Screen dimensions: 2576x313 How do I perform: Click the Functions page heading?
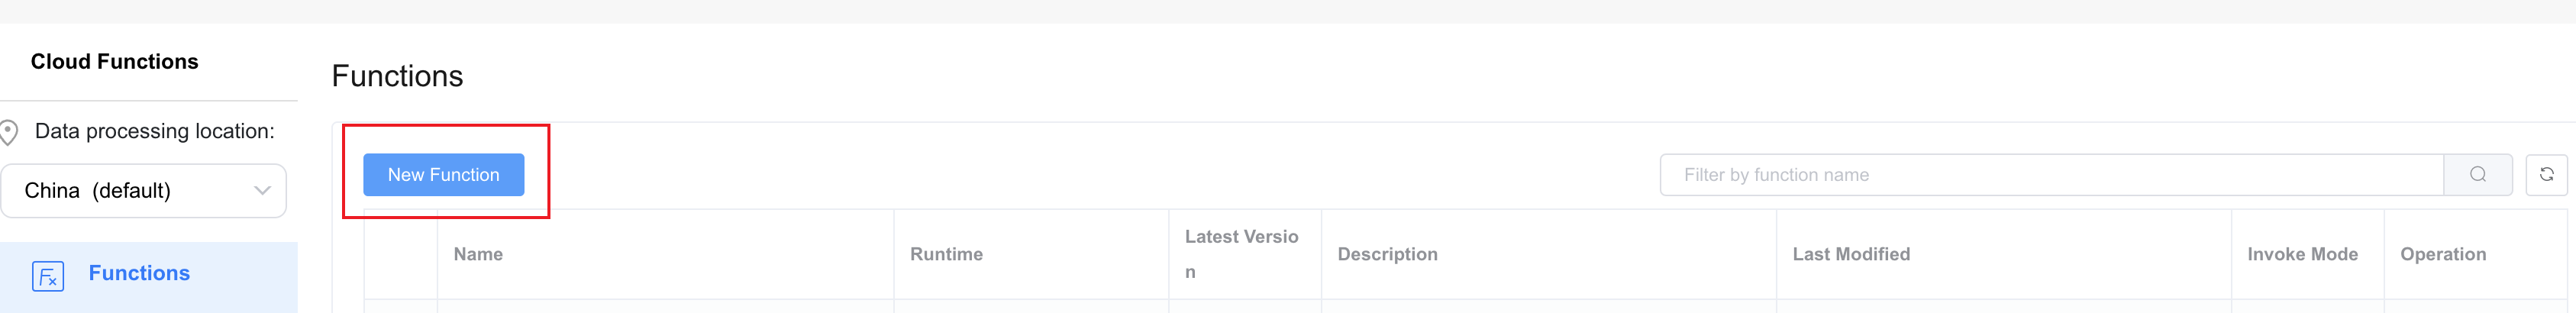(397, 76)
